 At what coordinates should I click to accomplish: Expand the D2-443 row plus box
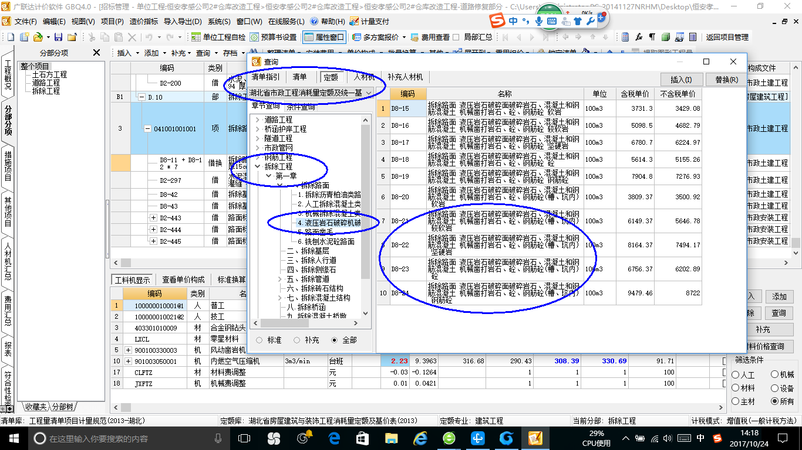(154, 218)
